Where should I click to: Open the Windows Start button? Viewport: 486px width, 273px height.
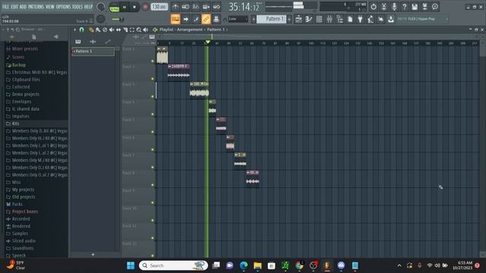coord(131,265)
